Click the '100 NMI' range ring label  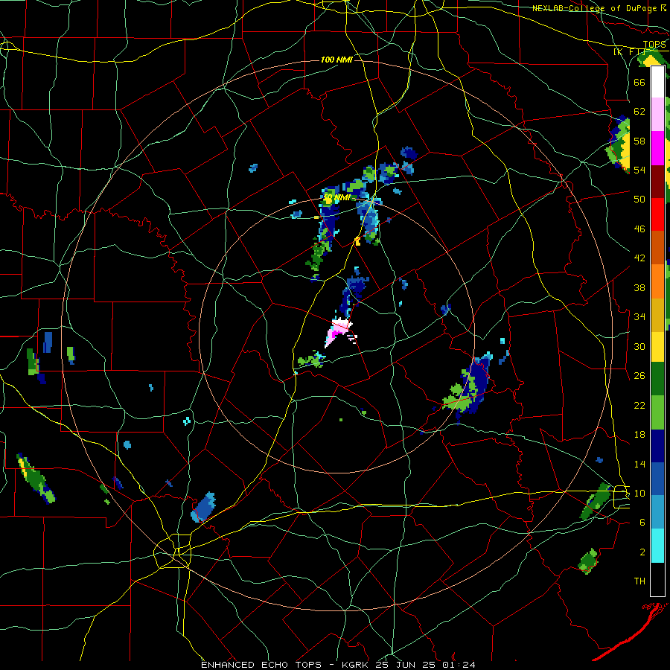click(336, 60)
